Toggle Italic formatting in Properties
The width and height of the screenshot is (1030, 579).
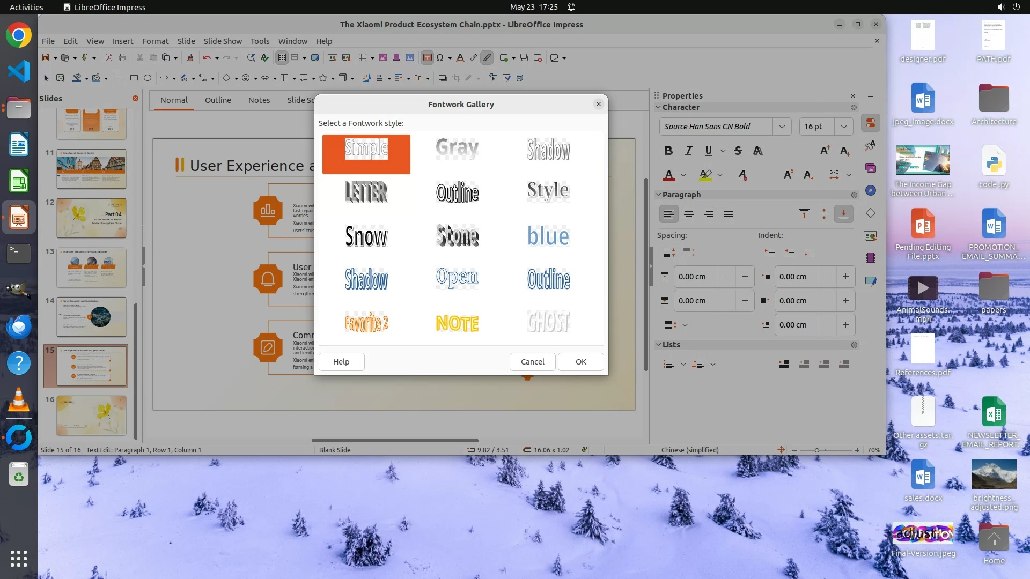coord(688,151)
